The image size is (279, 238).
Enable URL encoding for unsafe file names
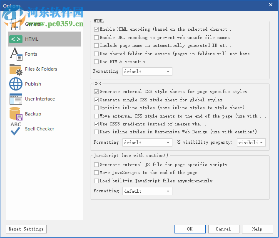pos(96,37)
